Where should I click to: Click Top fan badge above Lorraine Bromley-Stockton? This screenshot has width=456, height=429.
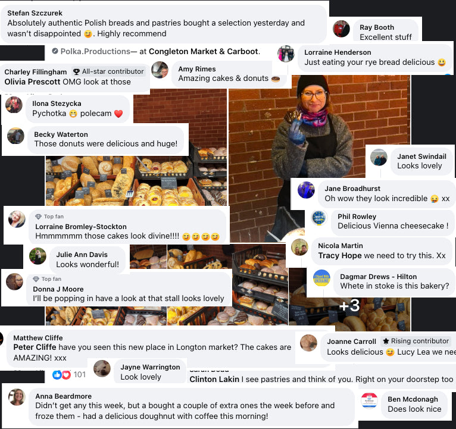tap(49, 217)
